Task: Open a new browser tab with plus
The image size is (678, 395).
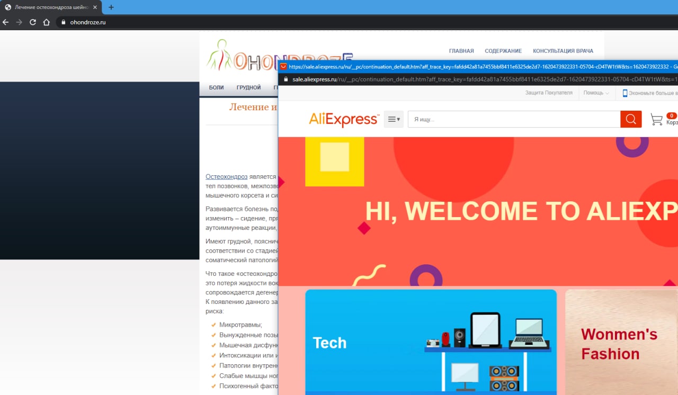Action: [111, 7]
